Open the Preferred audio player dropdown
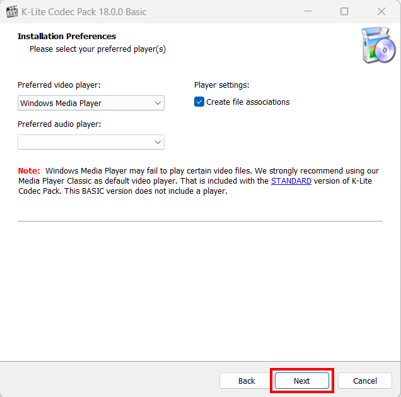 [91, 142]
